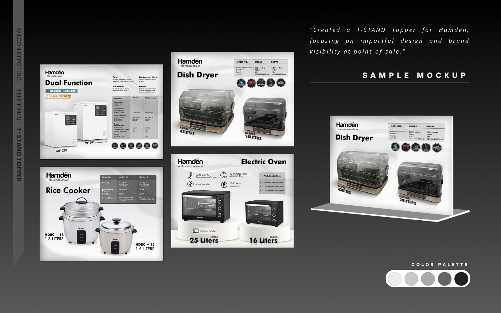The image size is (501, 313).
Task: Click the Dual Function specification table
Action: point(135,118)
